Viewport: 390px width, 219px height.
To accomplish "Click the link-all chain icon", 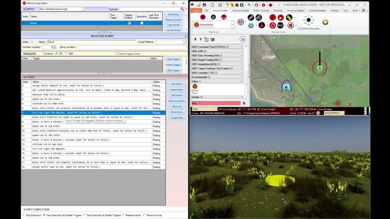I will 259,18.
